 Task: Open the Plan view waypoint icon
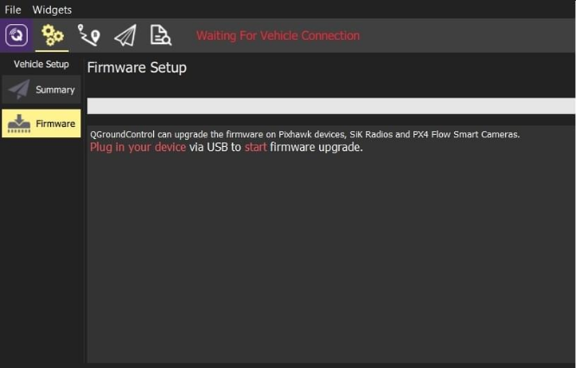click(89, 35)
